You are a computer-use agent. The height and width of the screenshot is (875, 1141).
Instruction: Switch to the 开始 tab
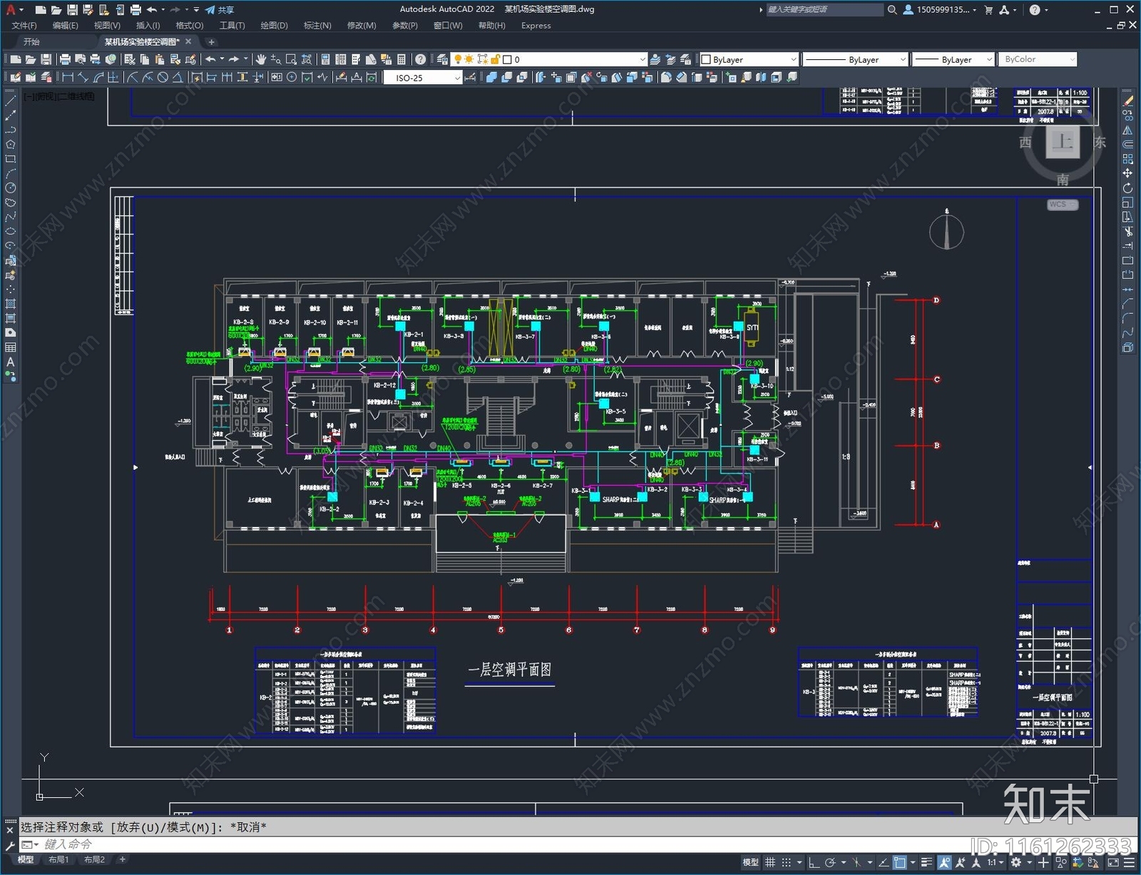point(31,42)
